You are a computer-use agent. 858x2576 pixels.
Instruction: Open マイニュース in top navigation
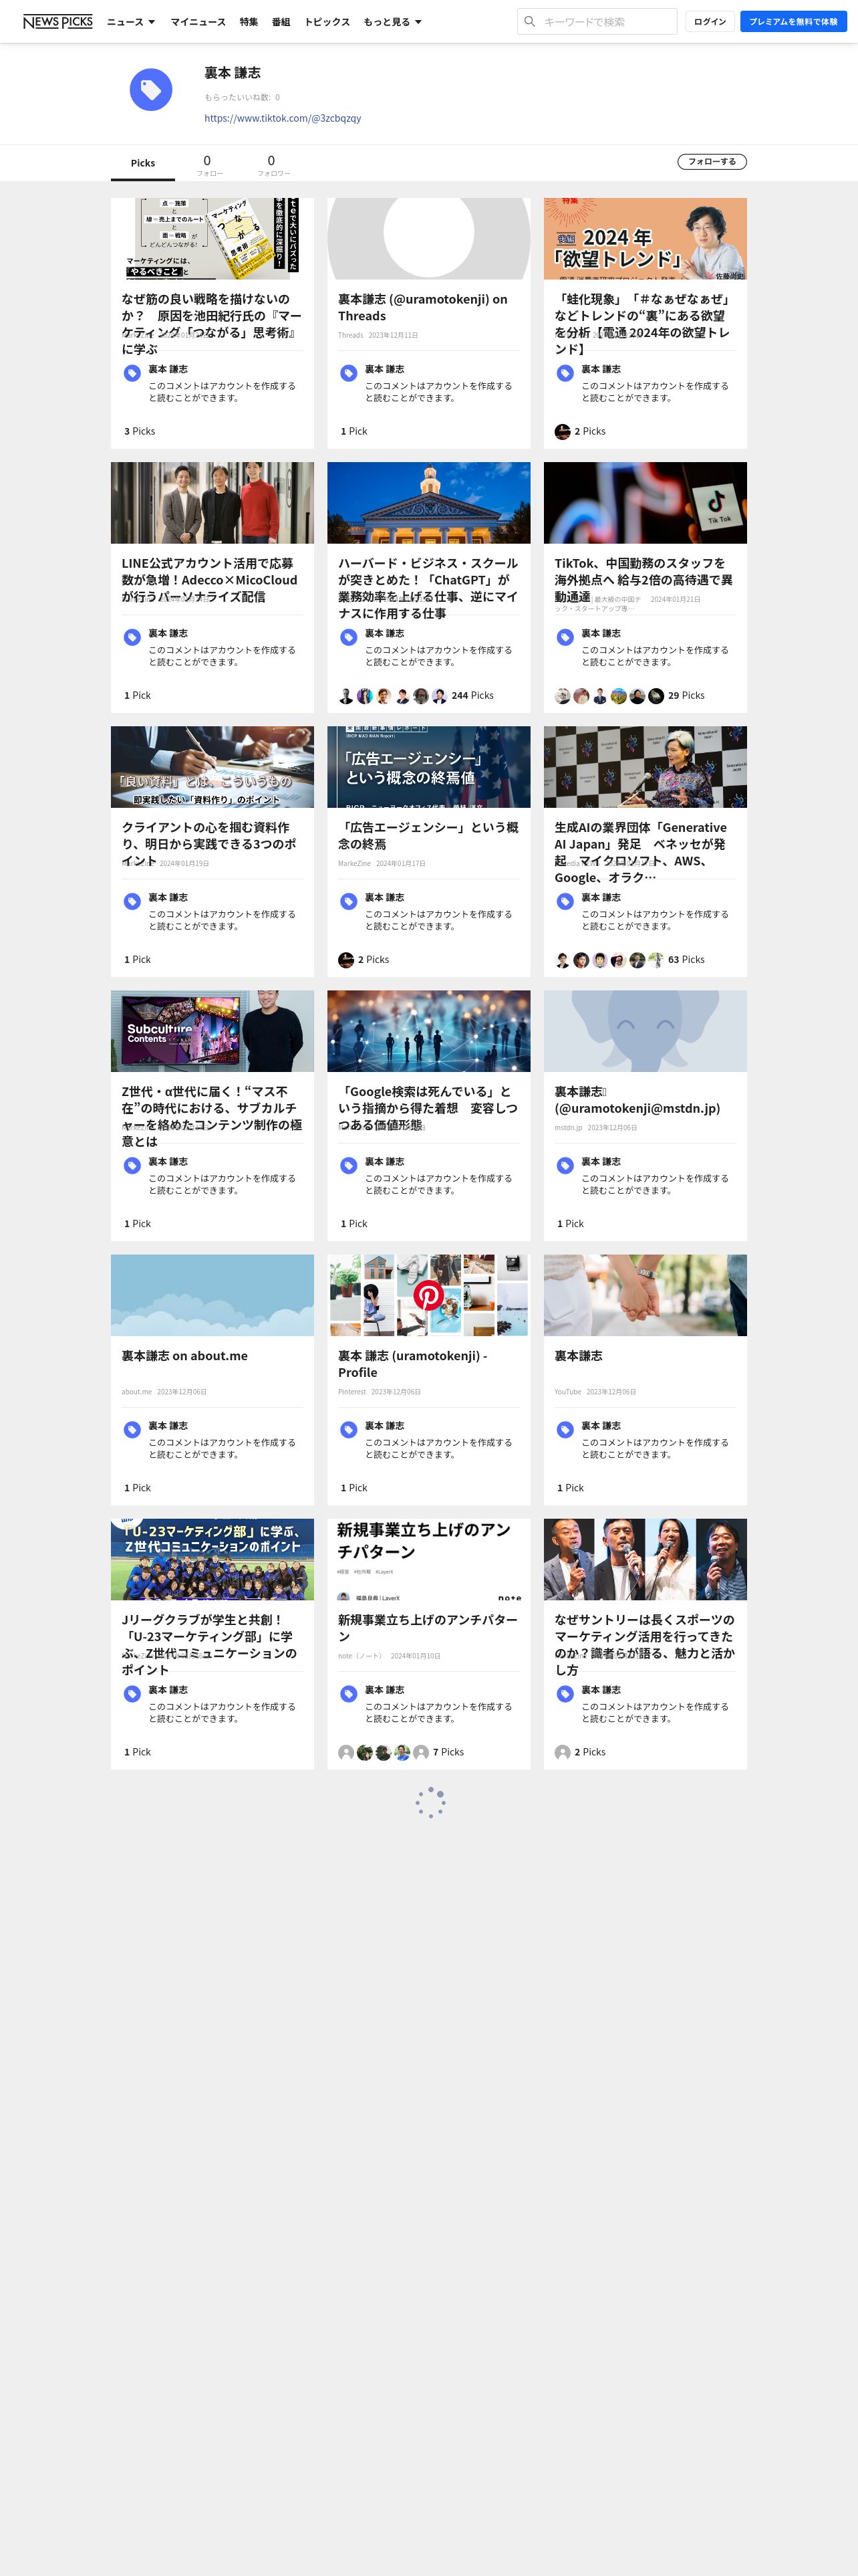(x=198, y=21)
